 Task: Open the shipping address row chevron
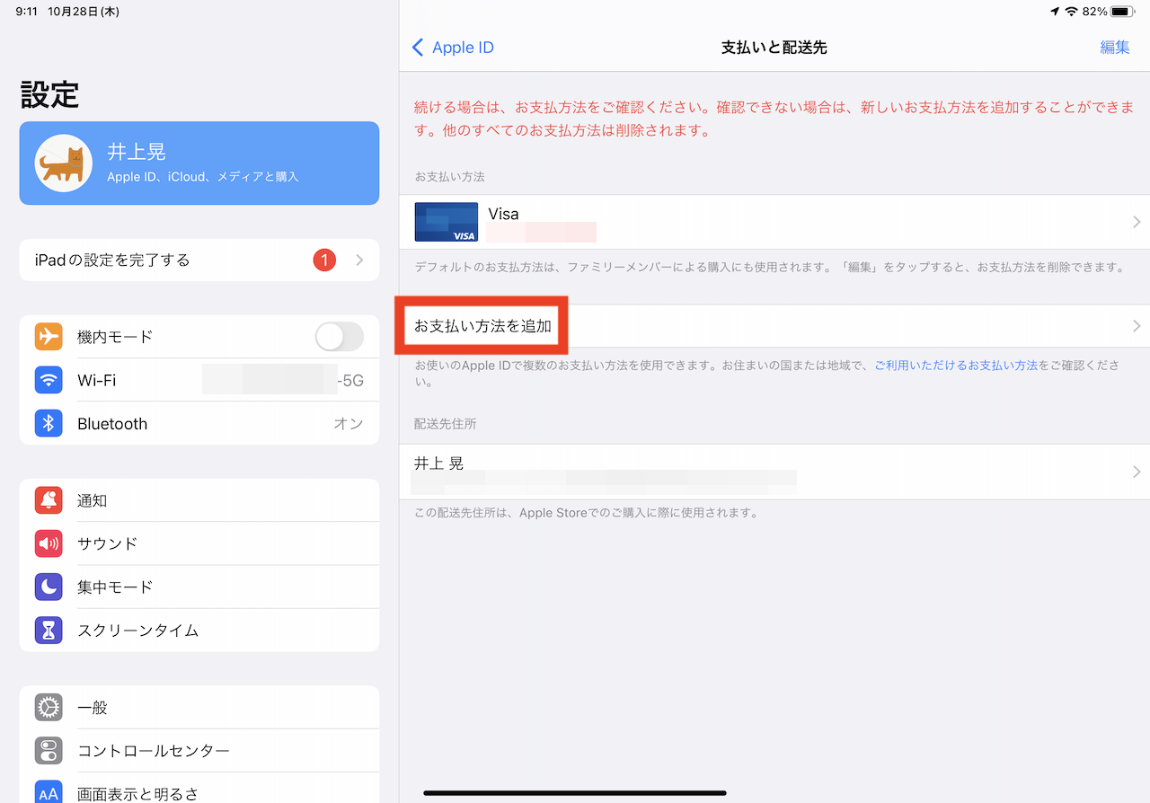point(1137,472)
